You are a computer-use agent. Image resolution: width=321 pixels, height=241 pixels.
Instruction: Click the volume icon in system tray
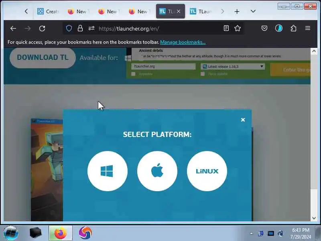point(280,233)
